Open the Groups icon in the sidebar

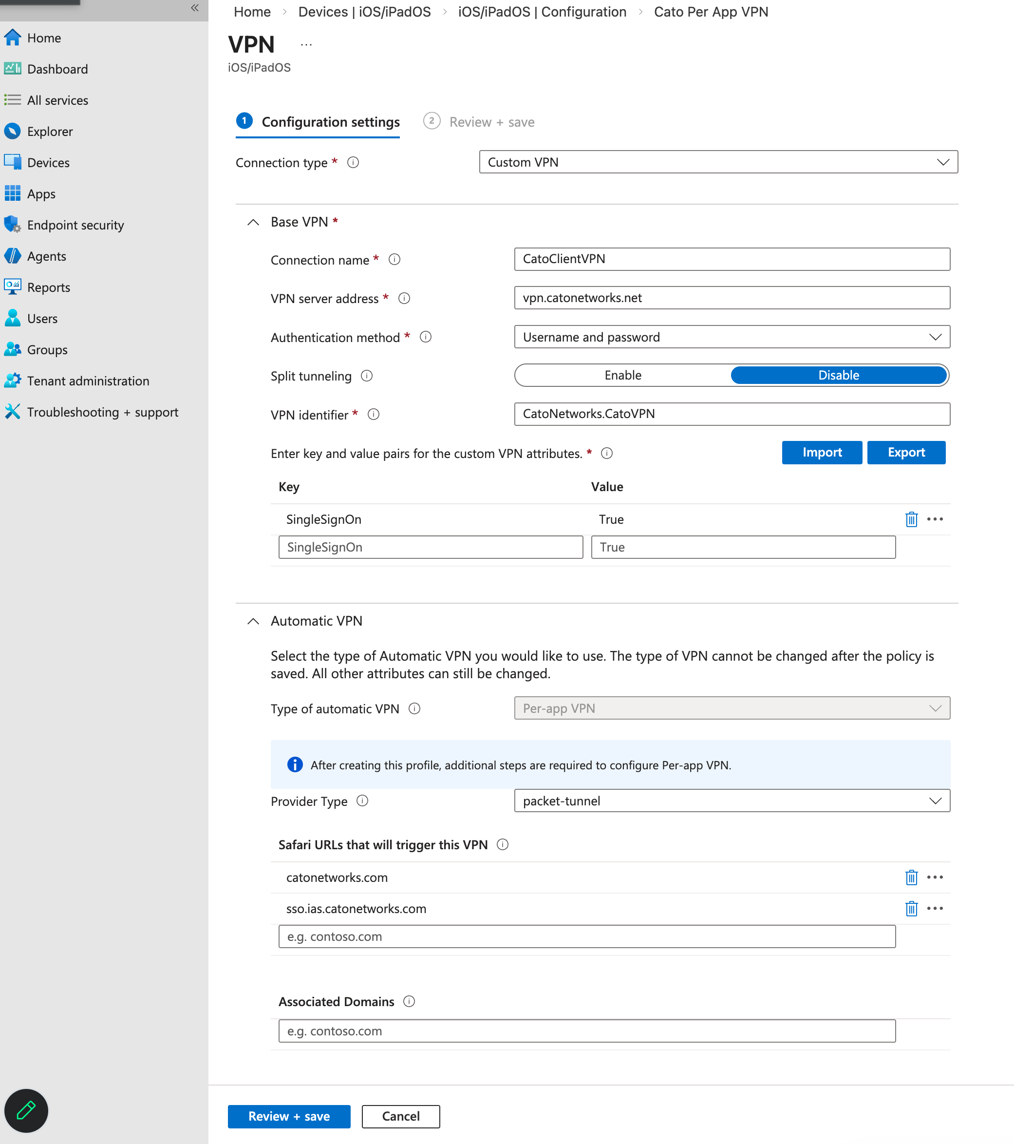[12, 349]
